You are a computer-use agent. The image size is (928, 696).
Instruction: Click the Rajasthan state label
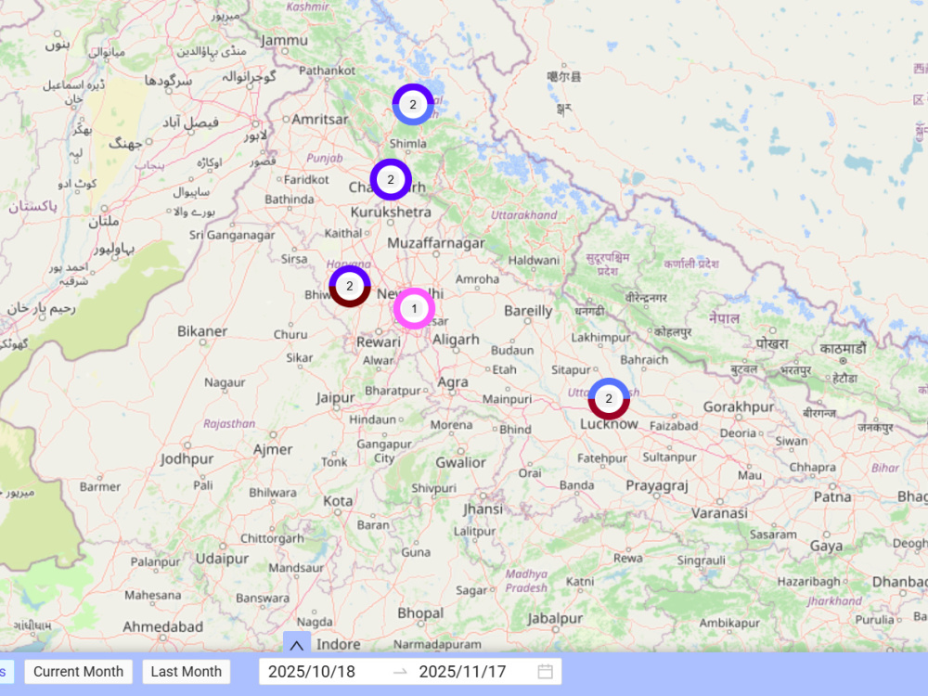229,424
